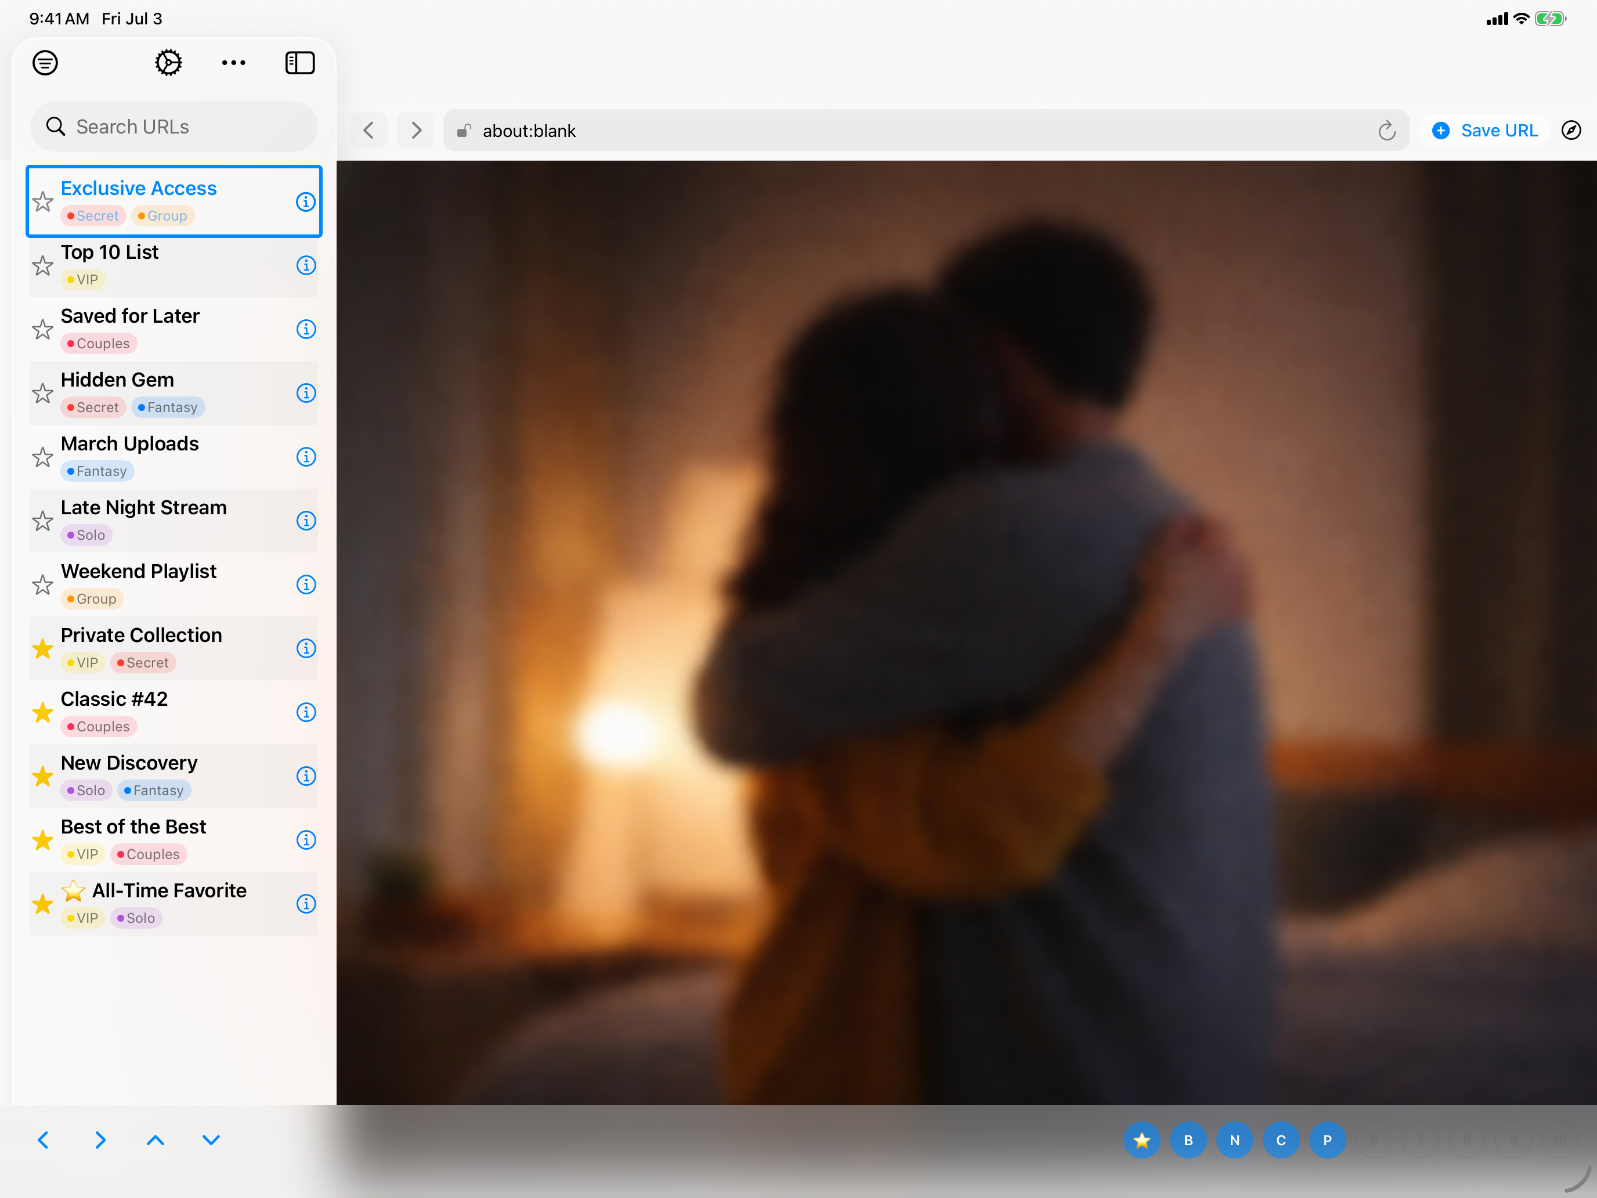Open the Top 10 List entry

click(174, 265)
